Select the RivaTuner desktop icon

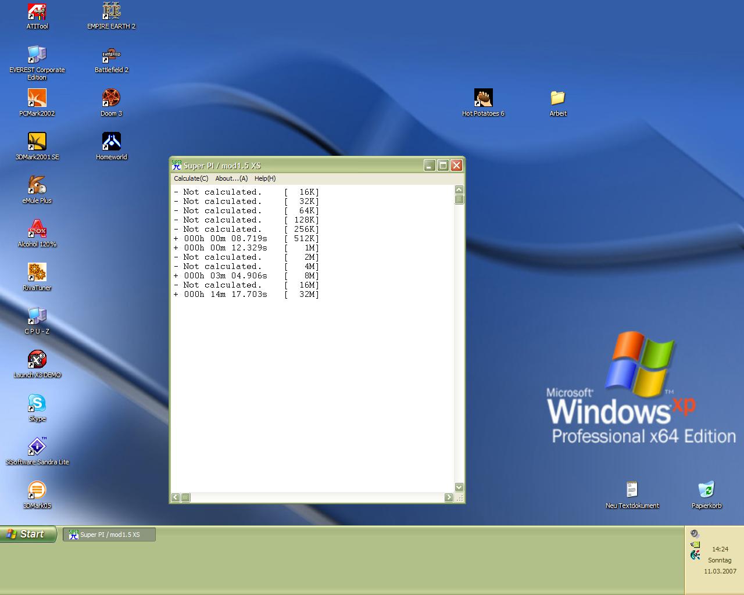(x=37, y=273)
